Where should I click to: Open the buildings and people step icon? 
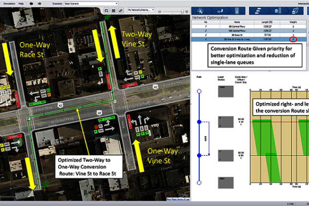coord(278,11)
